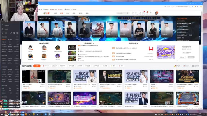
Task: Open the 精彩视频推荐 section link
Action: coord(89,43)
